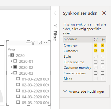Check the 02-03-2020 date box

click(18, 85)
